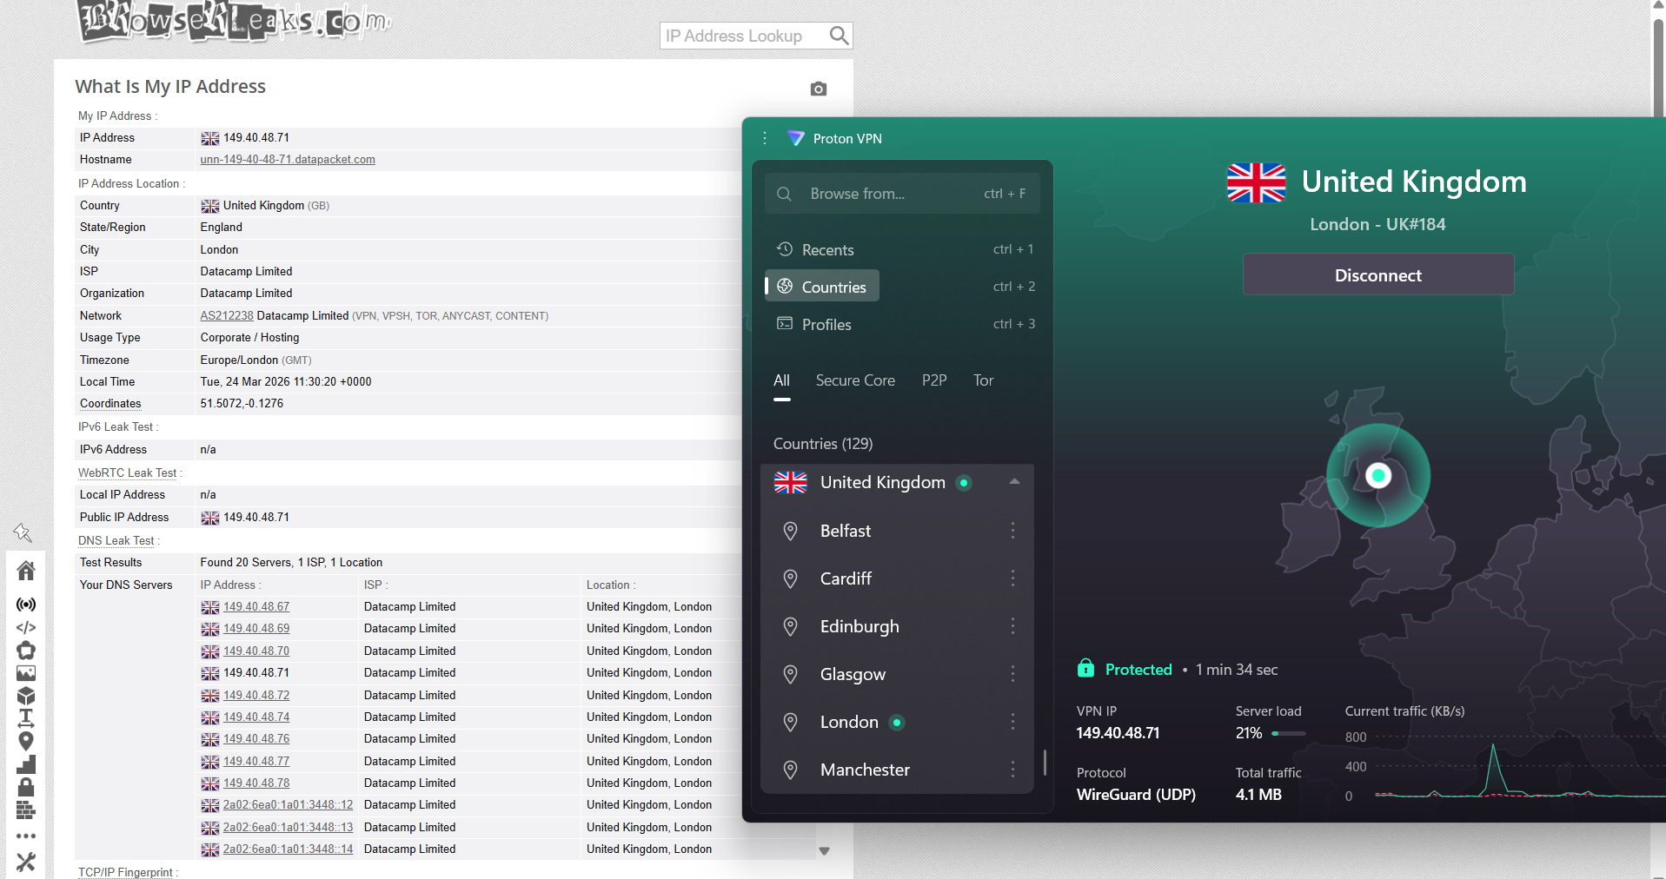
Task: Click the down arrow below the DNS servers table
Action: 824,850
